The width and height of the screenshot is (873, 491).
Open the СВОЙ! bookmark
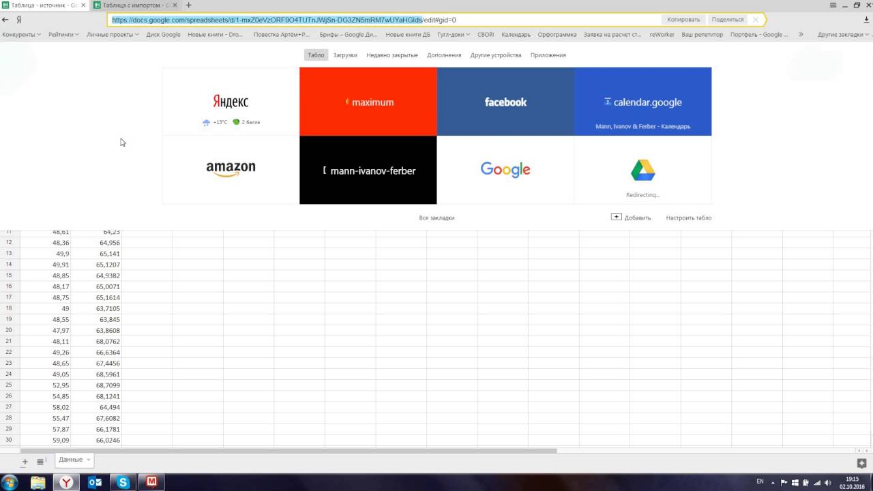point(486,34)
